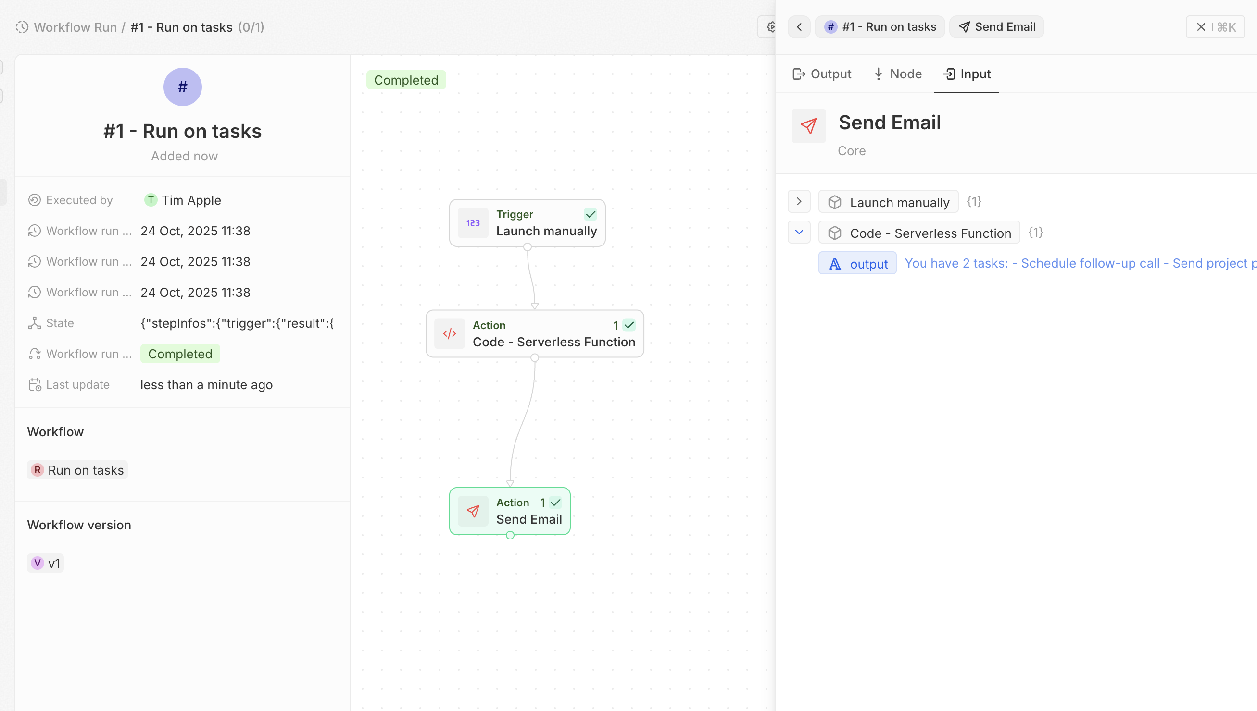Open workflow version v1 chip

point(46,563)
